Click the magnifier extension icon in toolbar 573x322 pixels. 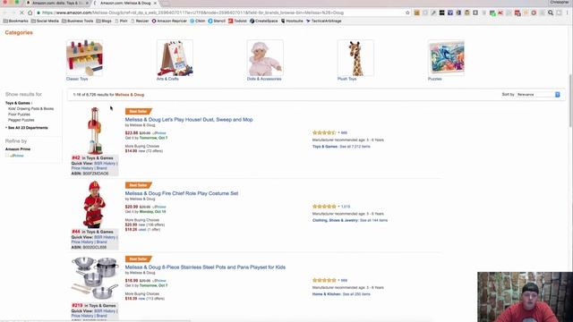click(551, 13)
